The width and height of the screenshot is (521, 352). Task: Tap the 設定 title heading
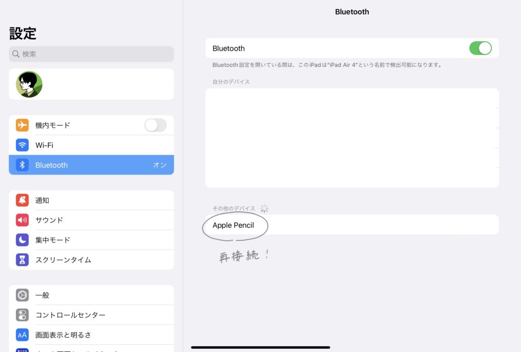click(22, 33)
